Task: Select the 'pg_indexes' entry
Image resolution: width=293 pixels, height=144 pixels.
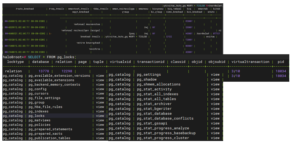Action: (x=38, y=112)
